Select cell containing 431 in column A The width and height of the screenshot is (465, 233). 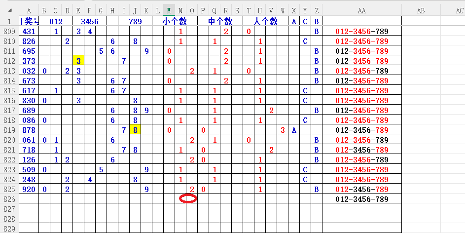29,31
